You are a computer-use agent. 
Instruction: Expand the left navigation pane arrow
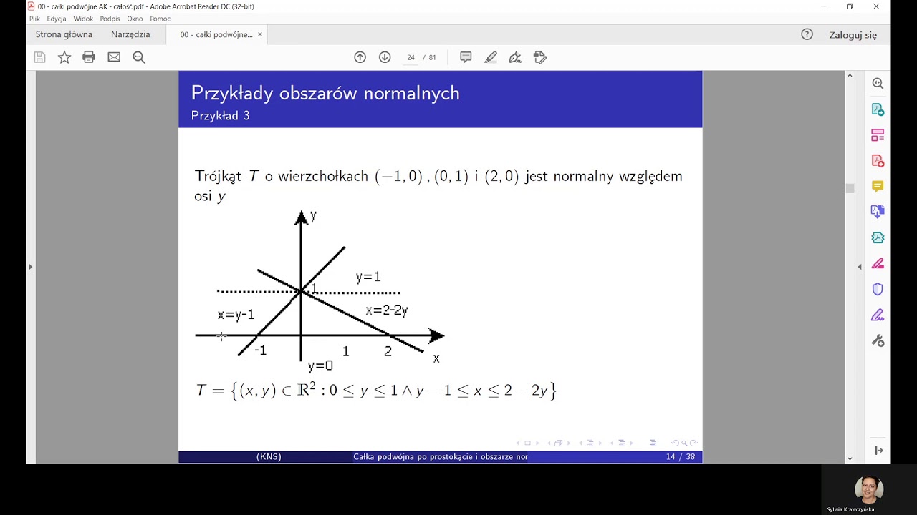pos(30,267)
